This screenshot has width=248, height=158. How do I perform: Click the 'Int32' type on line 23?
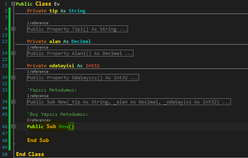[x=93, y=66]
